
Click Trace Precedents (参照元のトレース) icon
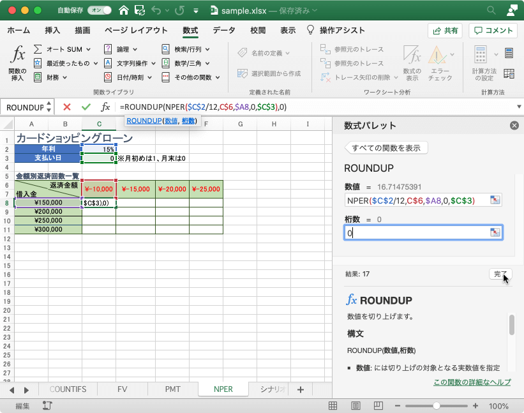[x=325, y=49]
